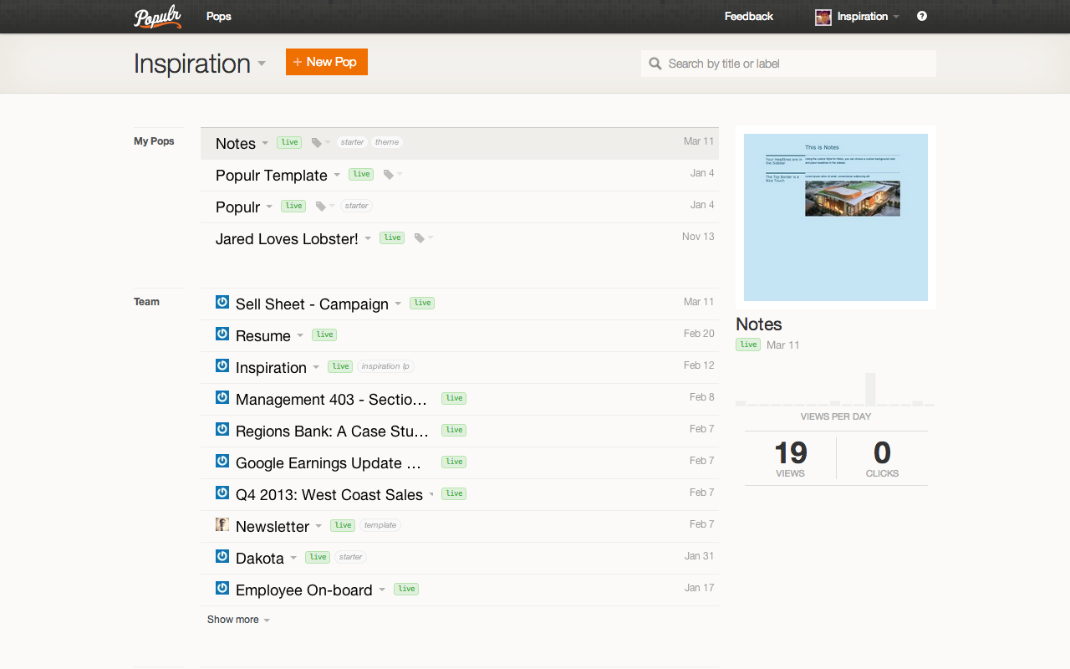Viewport: 1070px width, 669px height.
Task: Open the Jared Loves Lobster! pop
Action: coord(287,239)
